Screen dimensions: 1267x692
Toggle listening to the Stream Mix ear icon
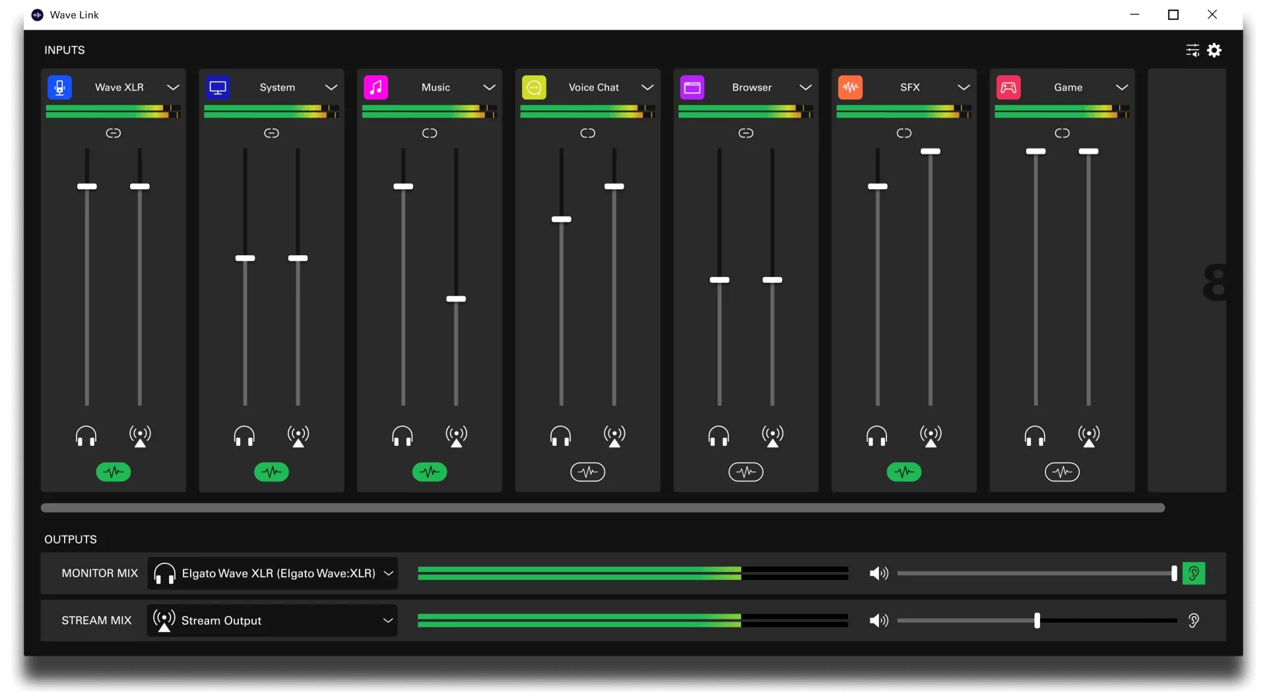pyautogui.click(x=1194, y=620)
